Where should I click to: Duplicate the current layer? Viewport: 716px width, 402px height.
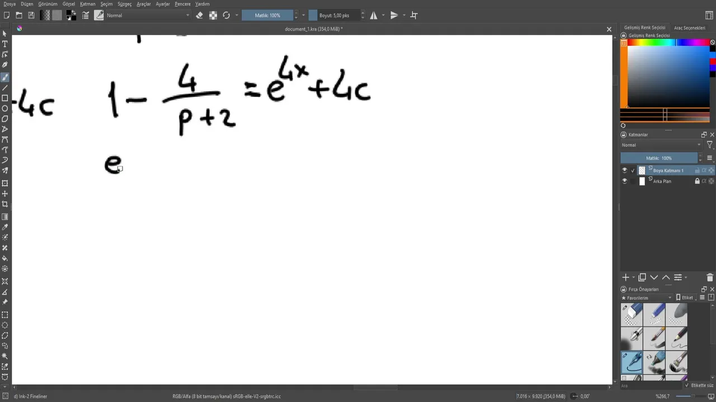pyautogui.click(x=642, y=277)
